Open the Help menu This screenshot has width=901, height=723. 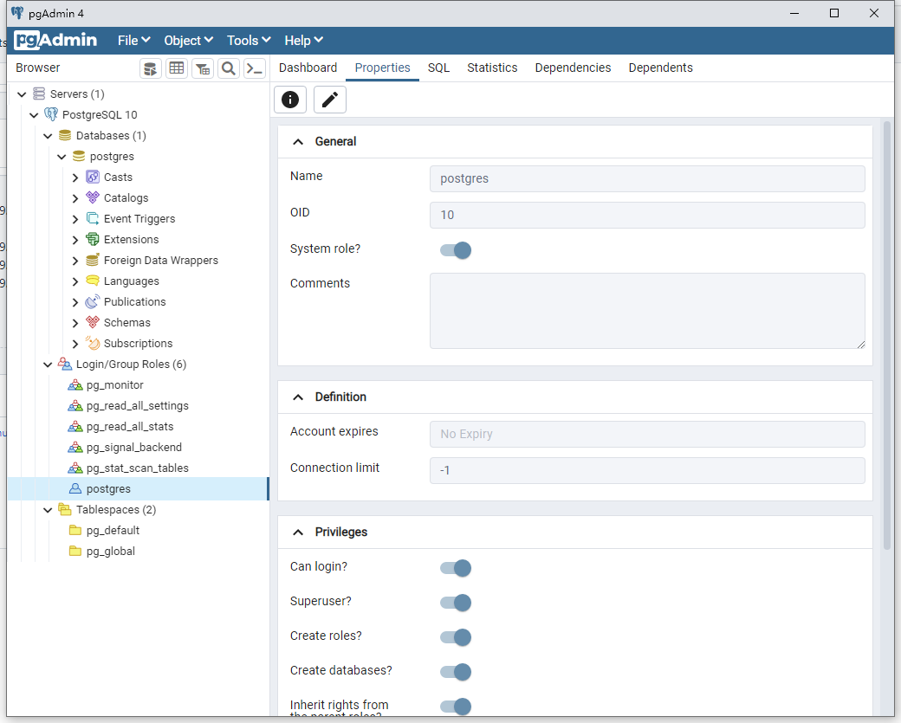[x=303, y=40]
